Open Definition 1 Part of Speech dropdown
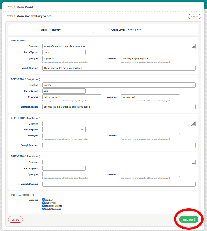207x231 pixels. click(64, 52)
